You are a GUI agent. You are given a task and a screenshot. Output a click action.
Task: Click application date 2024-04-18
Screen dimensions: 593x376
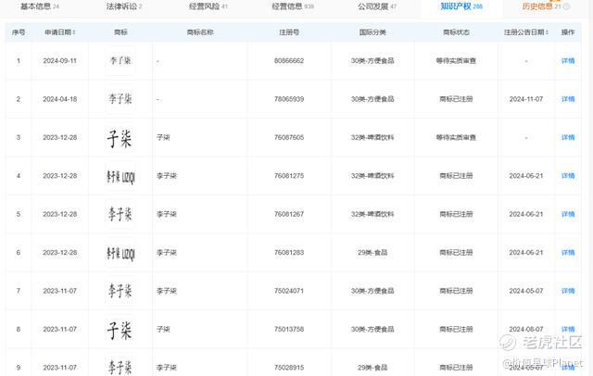click(x=59, y=99)
